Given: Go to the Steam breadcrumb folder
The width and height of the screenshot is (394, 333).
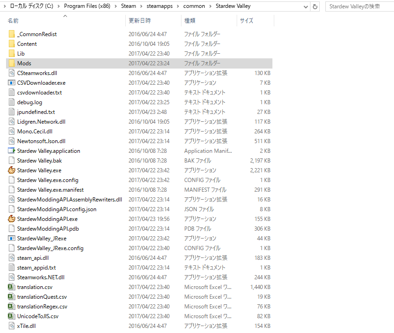Looking at the screenshot, I should point(129,6).
